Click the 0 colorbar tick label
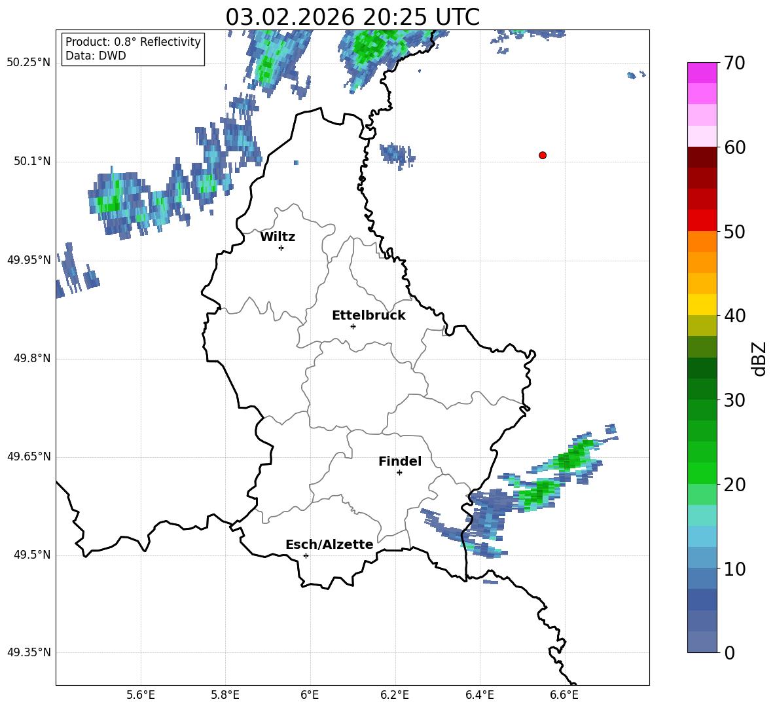Screen dimensions: 775x708 click(x=729, y=653)
